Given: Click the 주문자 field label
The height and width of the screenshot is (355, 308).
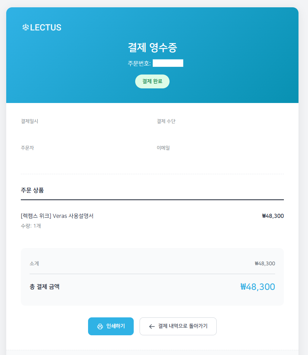Looking at the screenshot, I should [27, 148].
